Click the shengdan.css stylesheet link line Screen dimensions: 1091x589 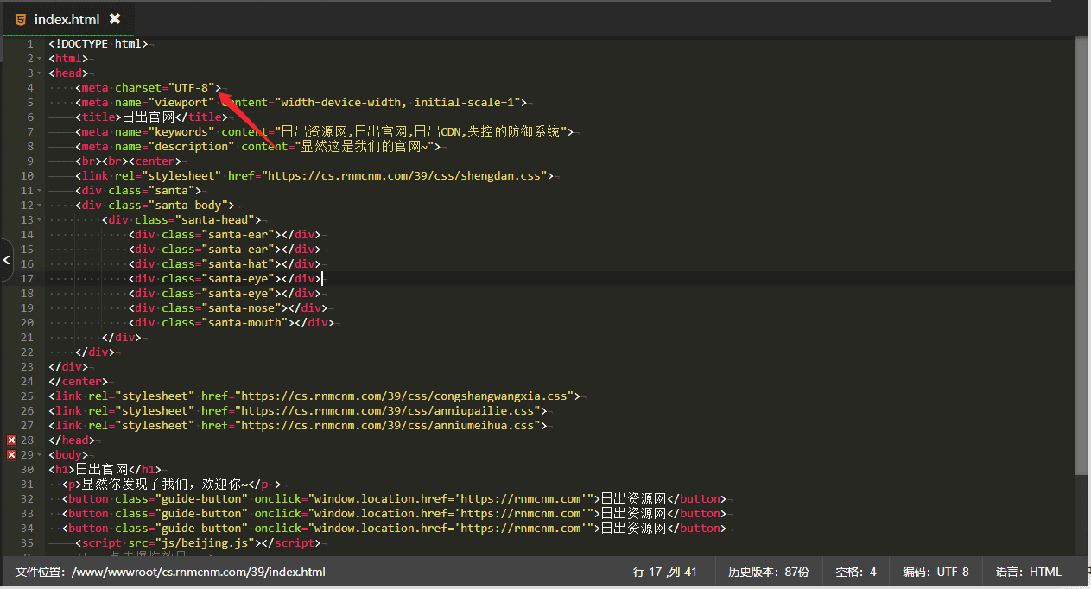pos(314,176)
